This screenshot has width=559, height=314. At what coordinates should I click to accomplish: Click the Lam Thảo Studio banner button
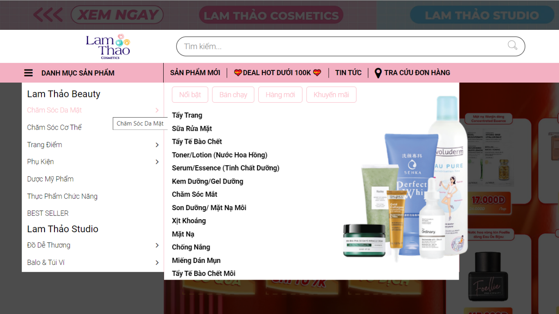coord(482,16)
